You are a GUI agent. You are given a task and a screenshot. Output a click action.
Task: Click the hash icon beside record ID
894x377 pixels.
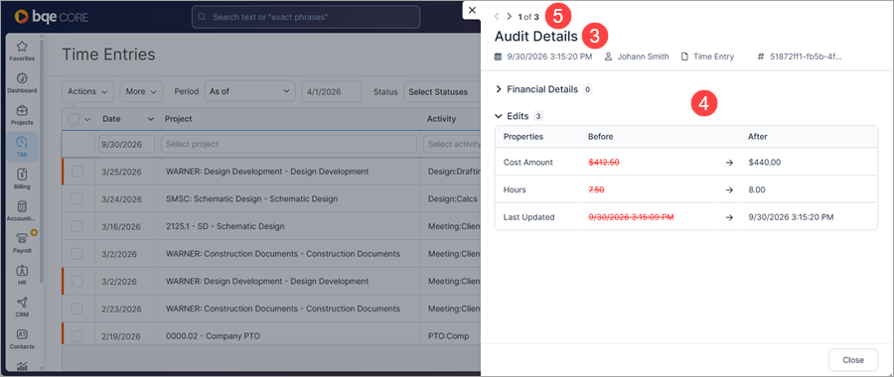[760, 57]
